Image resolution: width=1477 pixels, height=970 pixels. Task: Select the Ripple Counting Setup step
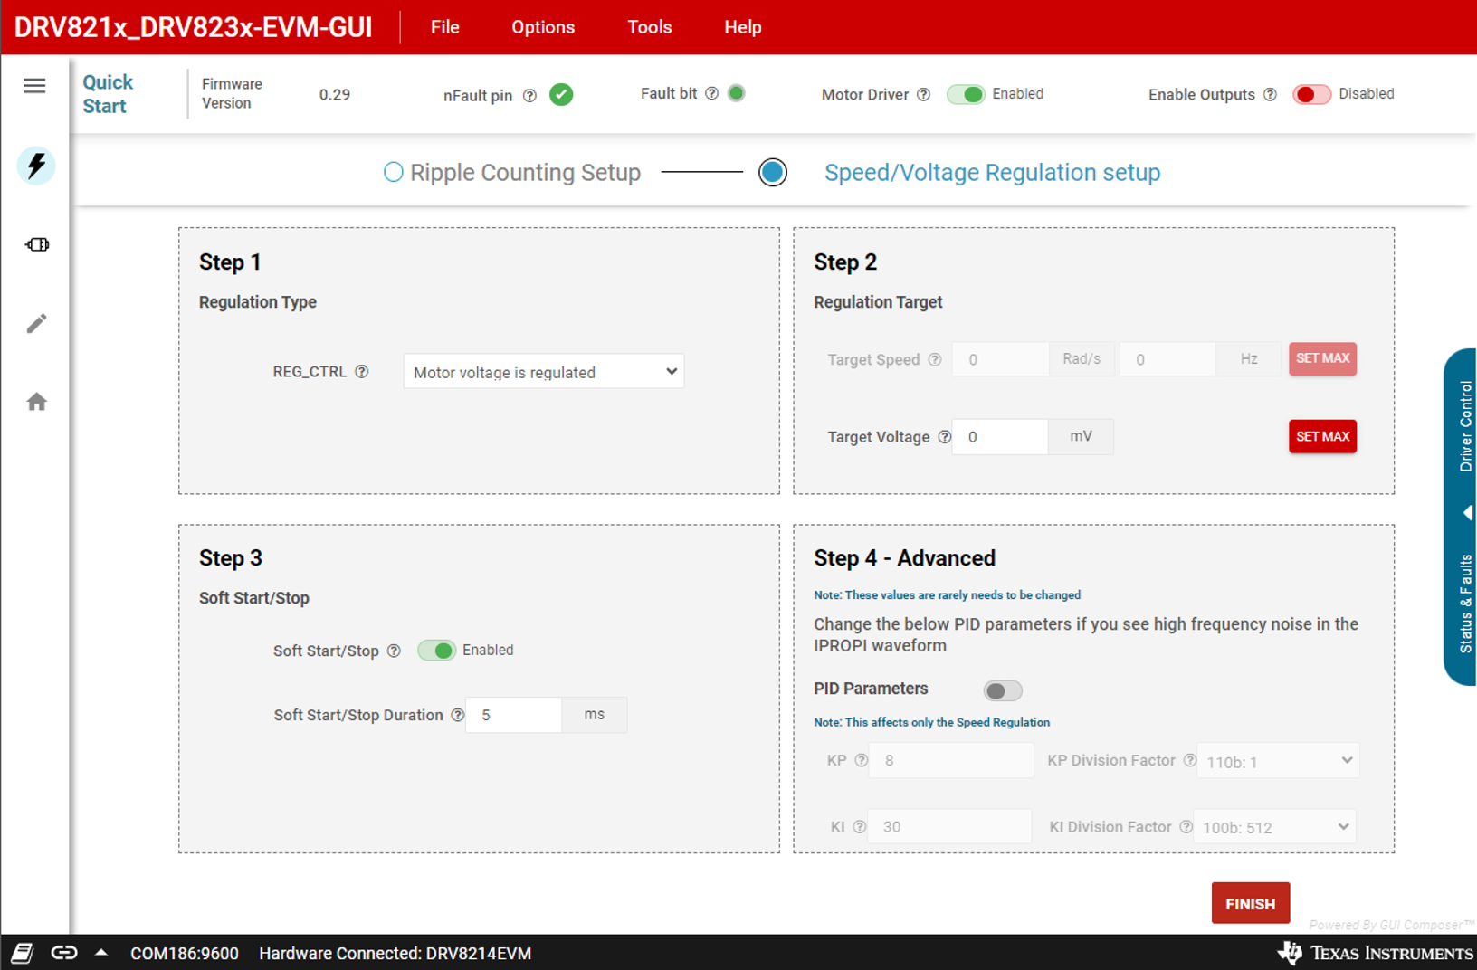(393, 173)
